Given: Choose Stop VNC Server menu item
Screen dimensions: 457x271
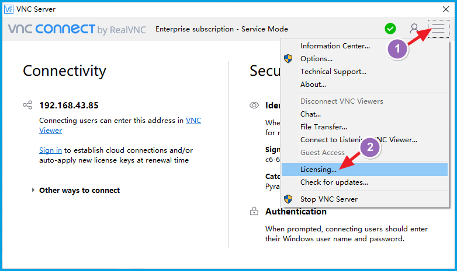Looking at the screenshot, I should click(364, 199).
